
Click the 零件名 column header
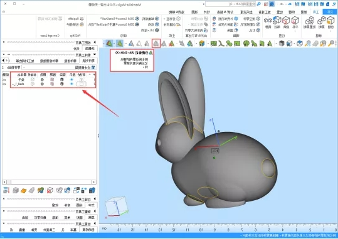21,74
